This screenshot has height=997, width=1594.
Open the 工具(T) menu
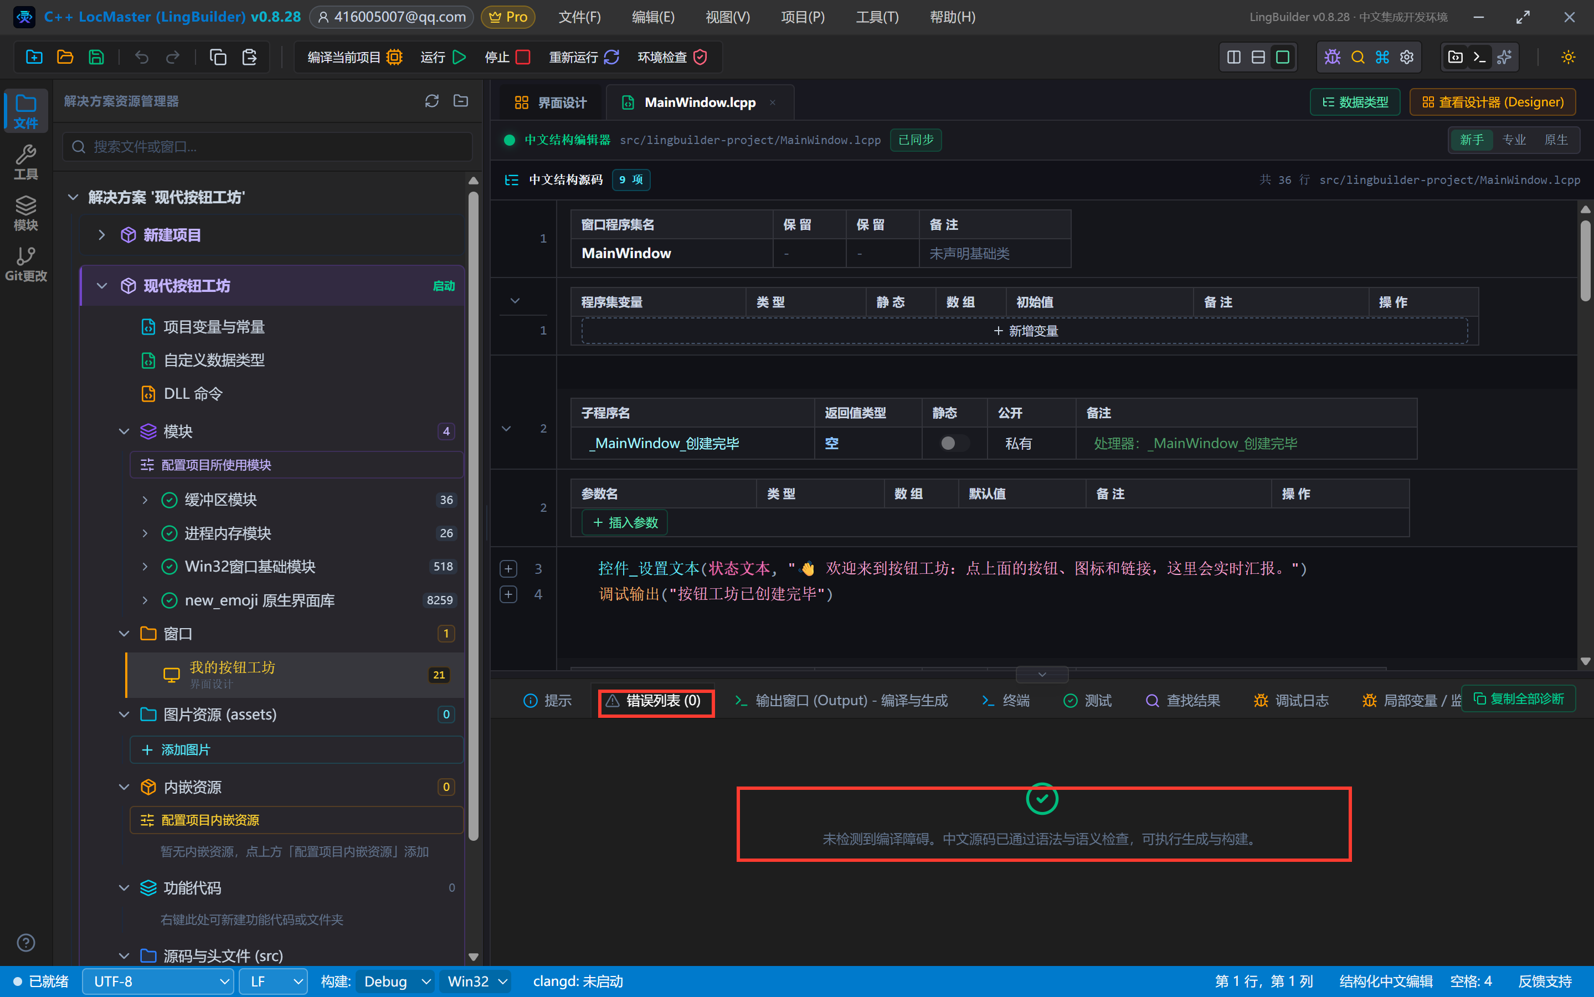pyautogui.click(x=877, y=17)
